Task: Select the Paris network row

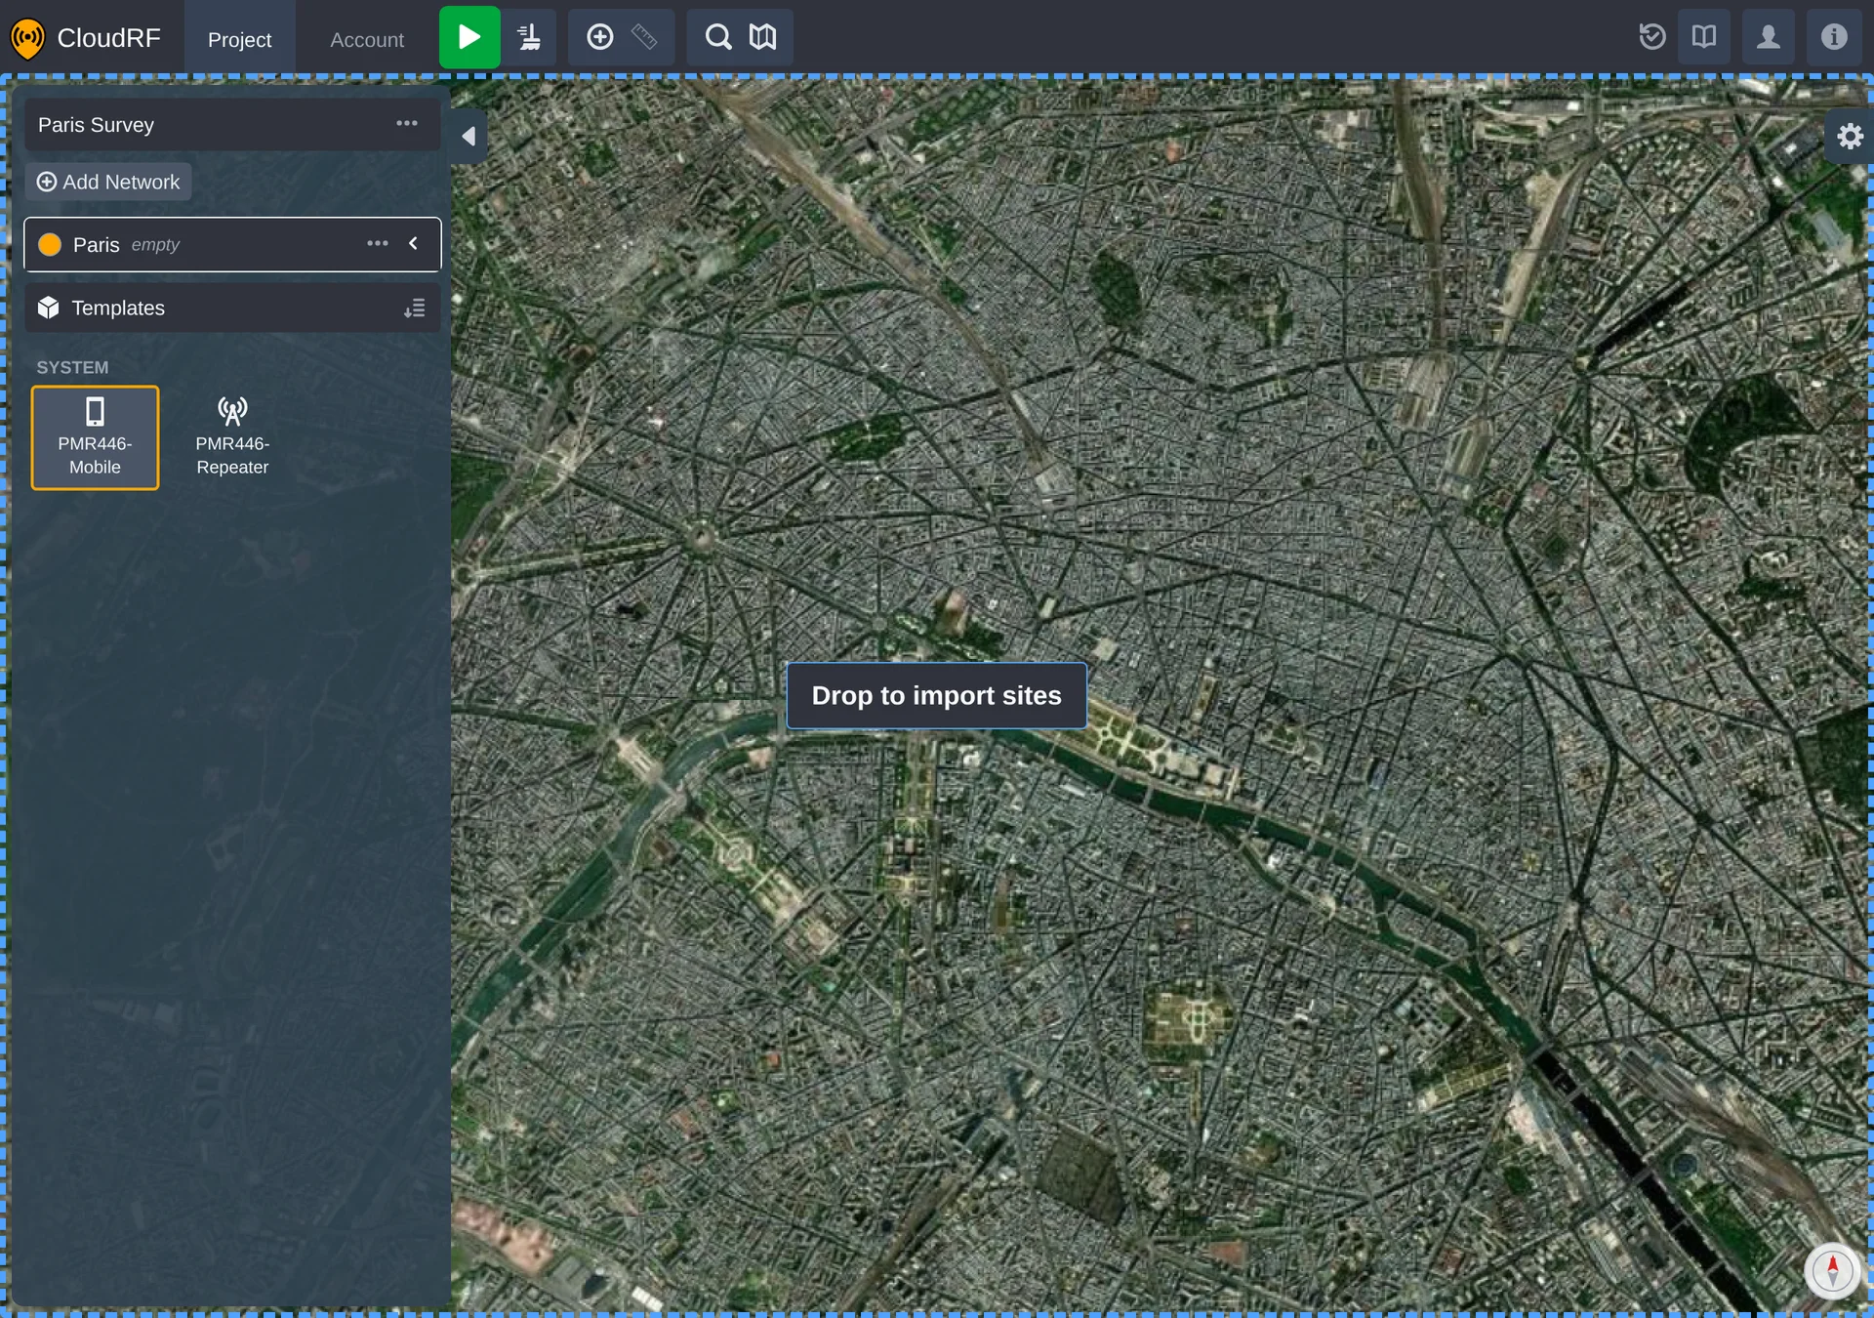Action: [232, 244]
